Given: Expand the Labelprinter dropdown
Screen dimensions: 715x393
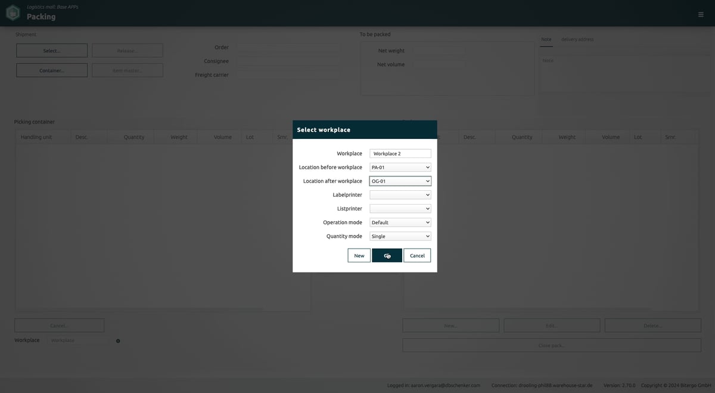Looking at the screenshot, I should click(400, 195).
